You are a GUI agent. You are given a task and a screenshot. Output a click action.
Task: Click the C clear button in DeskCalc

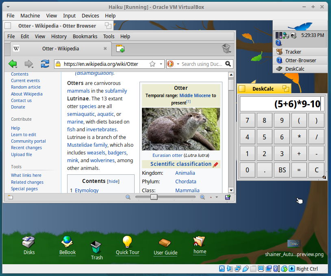tap(316, 170)
